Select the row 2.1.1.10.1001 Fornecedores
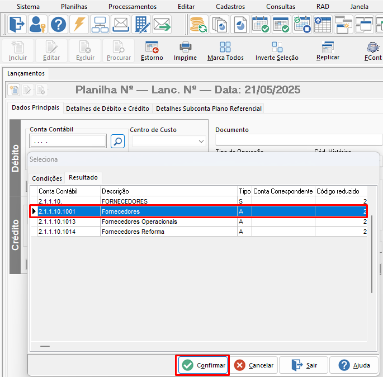 point(199,211)
